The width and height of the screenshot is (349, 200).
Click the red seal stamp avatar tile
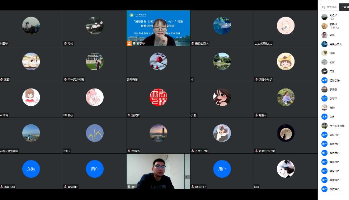click(x=158, y=97)
